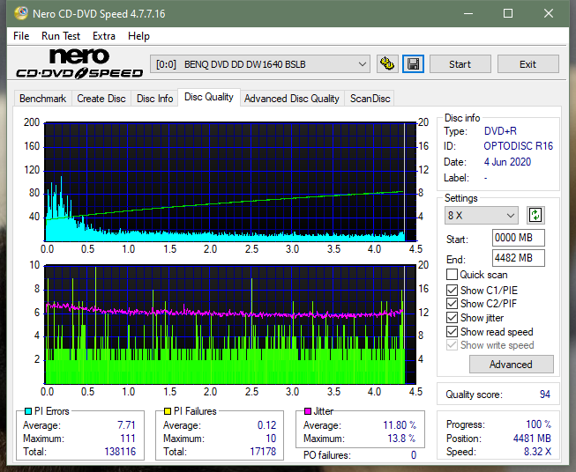Click PI Failures total 17178

[263, 452]
